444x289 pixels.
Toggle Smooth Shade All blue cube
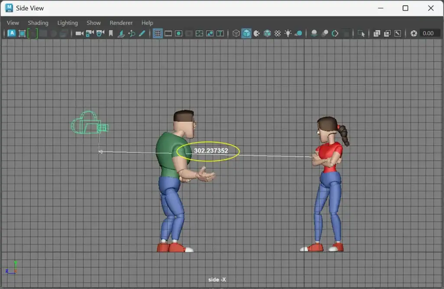pyautogui.click(x=246, y=33)
